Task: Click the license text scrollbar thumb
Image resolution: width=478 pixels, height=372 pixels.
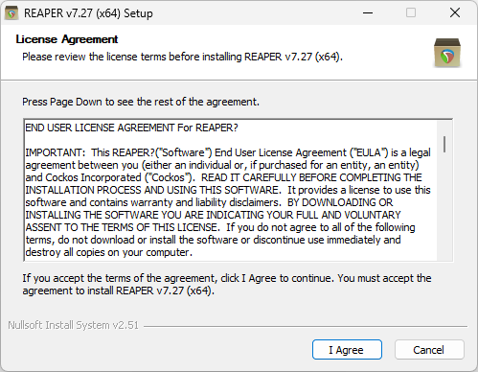Action: coord(444,144)
